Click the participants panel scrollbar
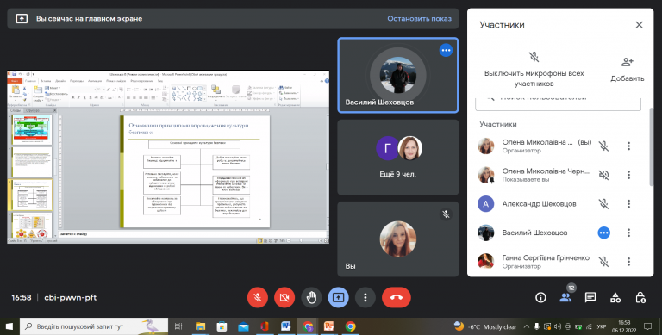Image resolution: width=662 pixels, height=335 pixels. (652, 146)
